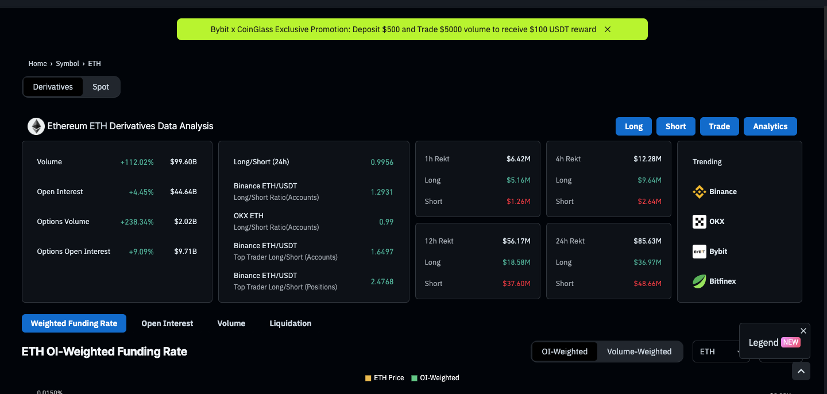827x394 pixels.
Task: Open OKX trending exchange name
Action: click(717, 222)
